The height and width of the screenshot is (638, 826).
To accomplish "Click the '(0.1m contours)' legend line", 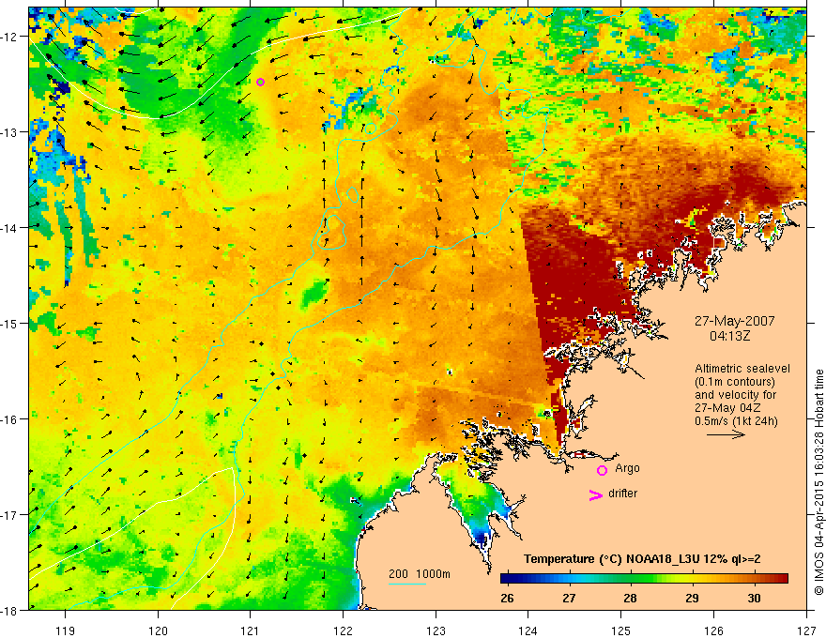I will click(x=735, y=382).
